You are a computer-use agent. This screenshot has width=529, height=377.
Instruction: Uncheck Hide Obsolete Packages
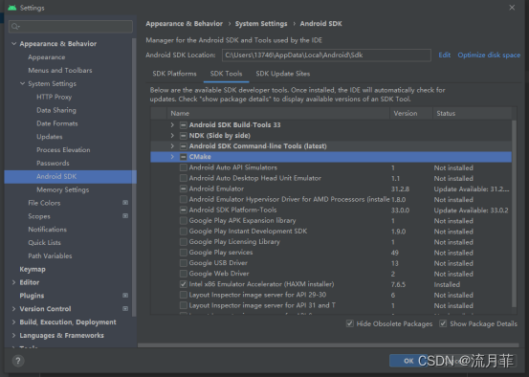click(x=350, y=323)
